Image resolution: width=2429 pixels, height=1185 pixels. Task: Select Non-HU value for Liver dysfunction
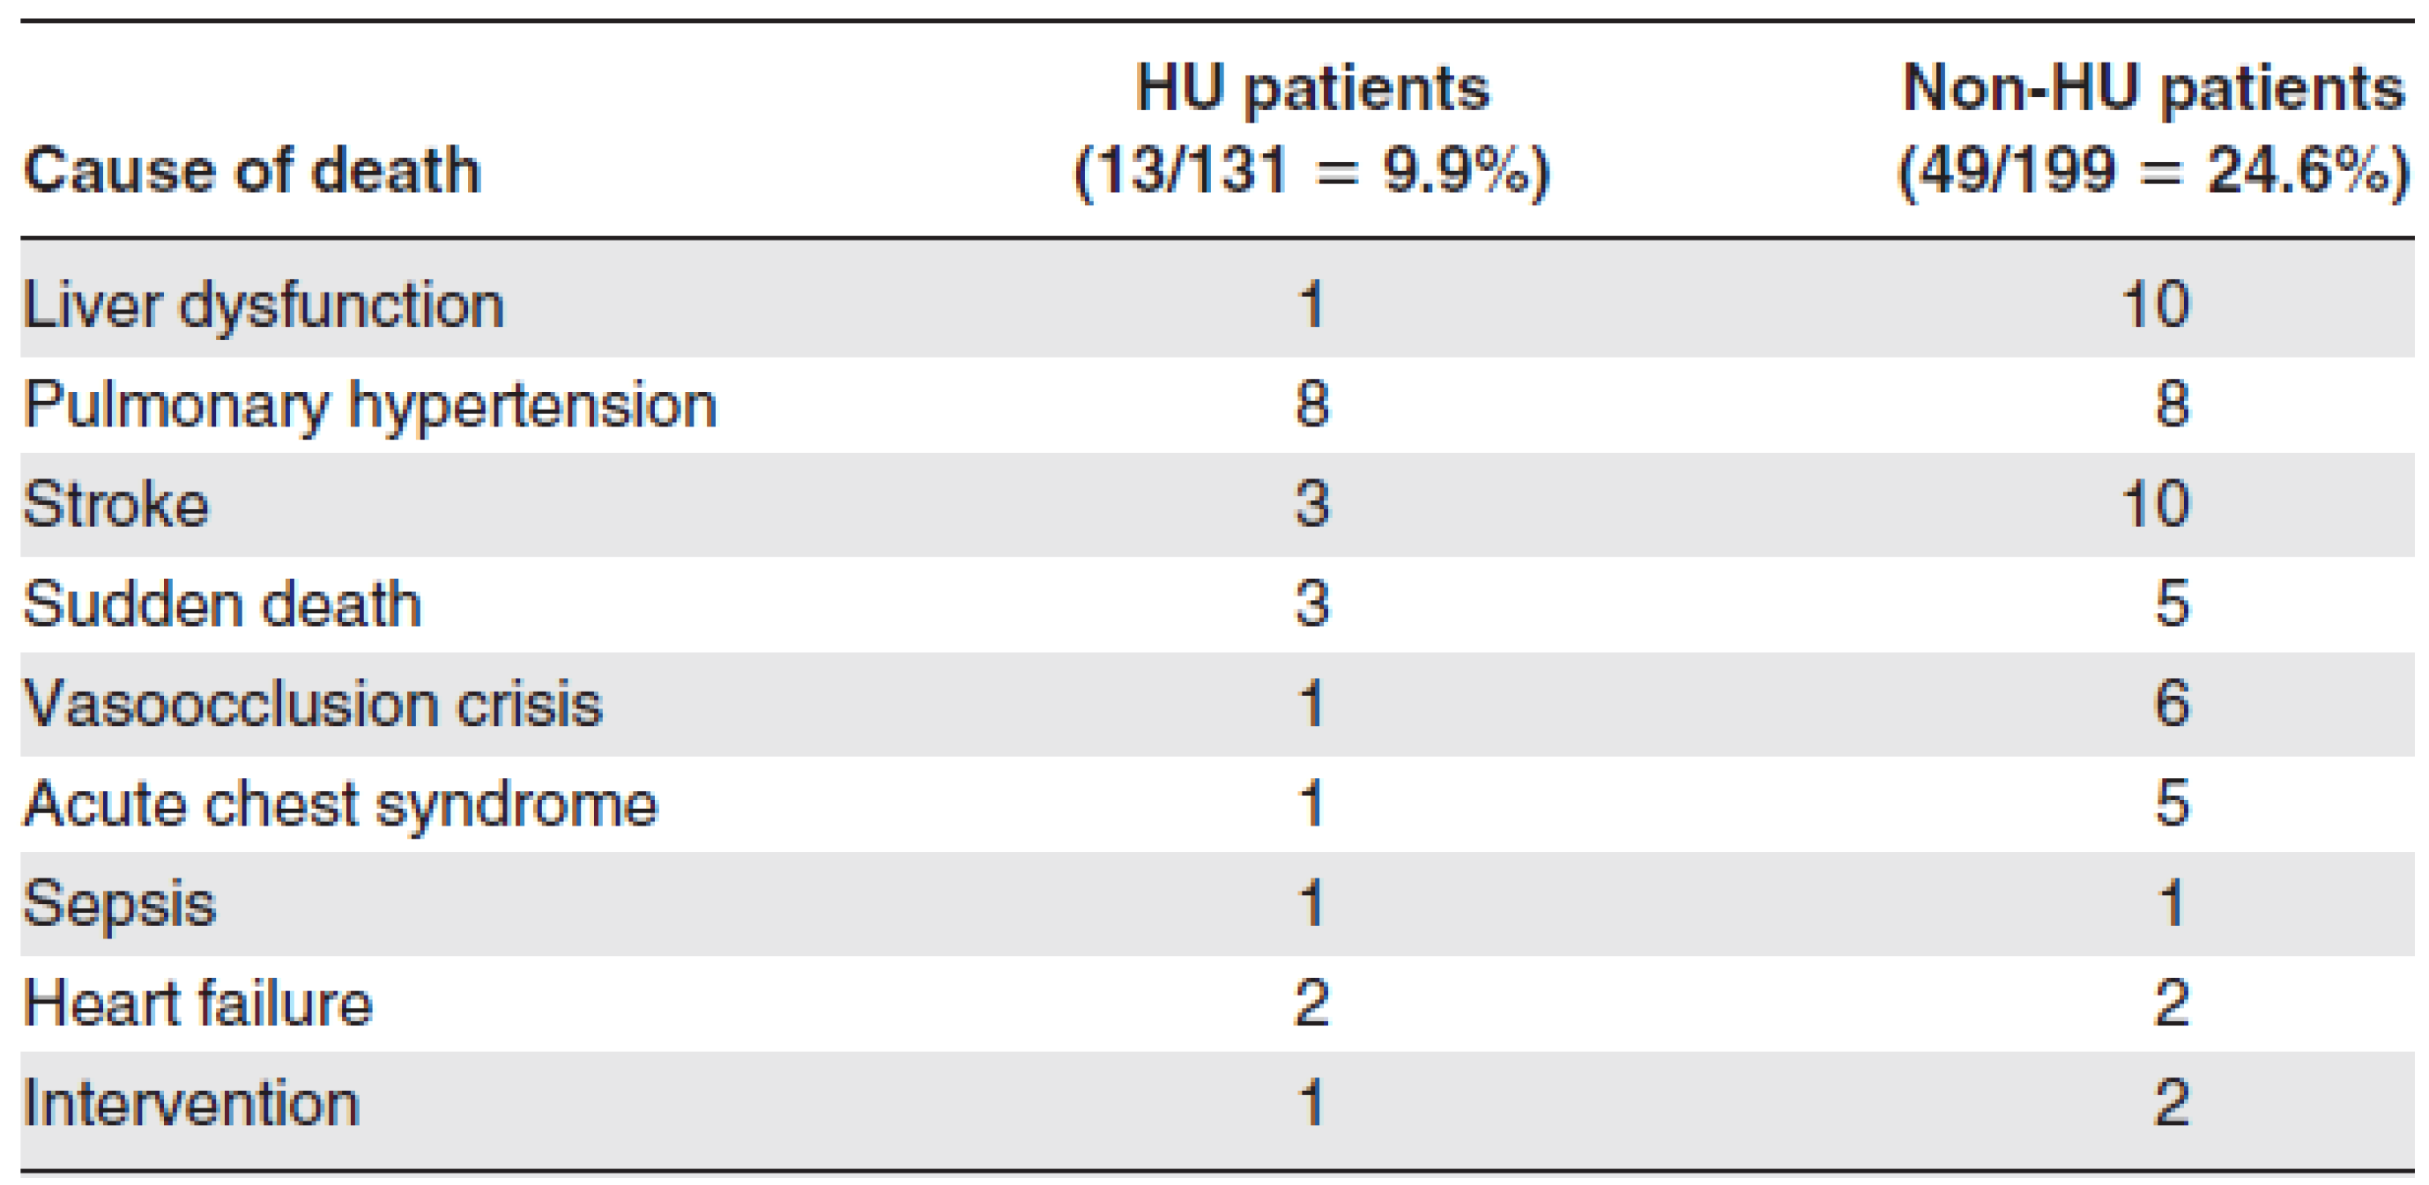[2156, 306]
